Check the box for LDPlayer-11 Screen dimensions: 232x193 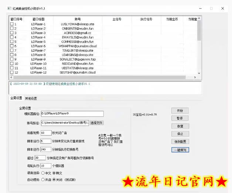pos(12,68)
